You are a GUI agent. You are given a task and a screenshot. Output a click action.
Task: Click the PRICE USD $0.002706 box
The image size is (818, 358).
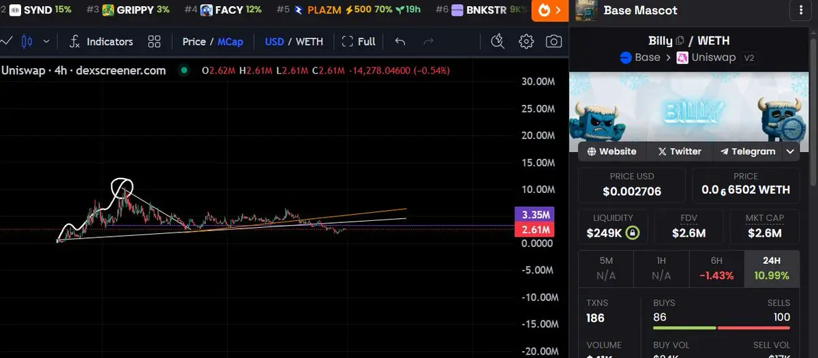coord(632,185)
